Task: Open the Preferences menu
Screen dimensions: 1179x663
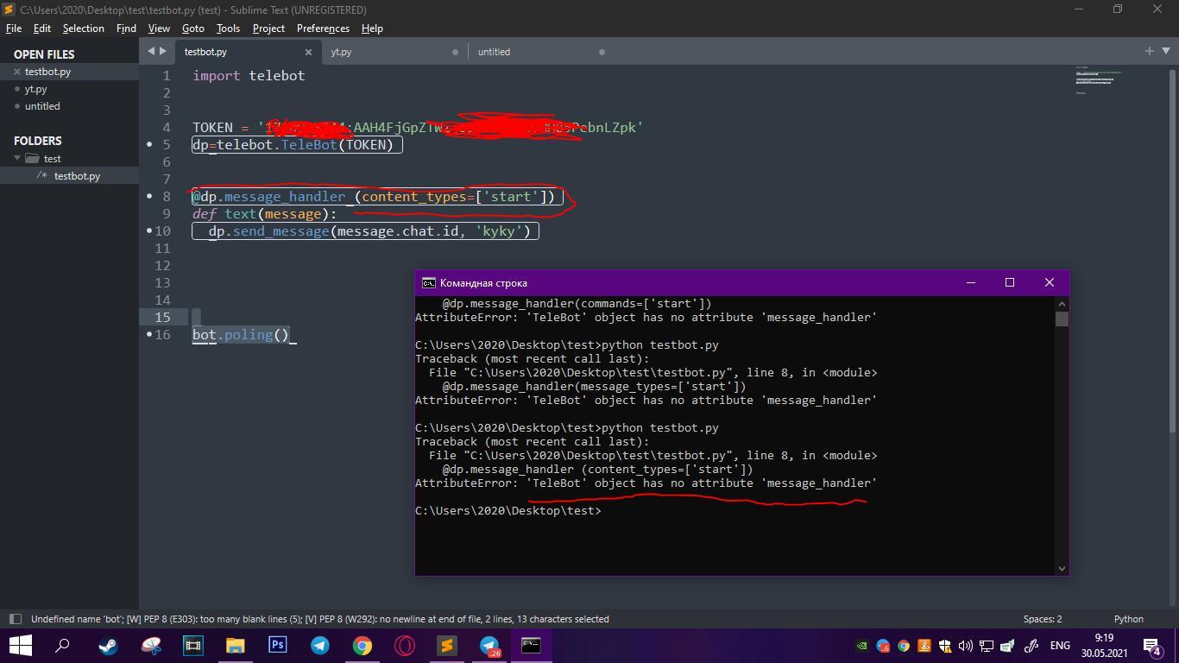Action: pos(323,28)
